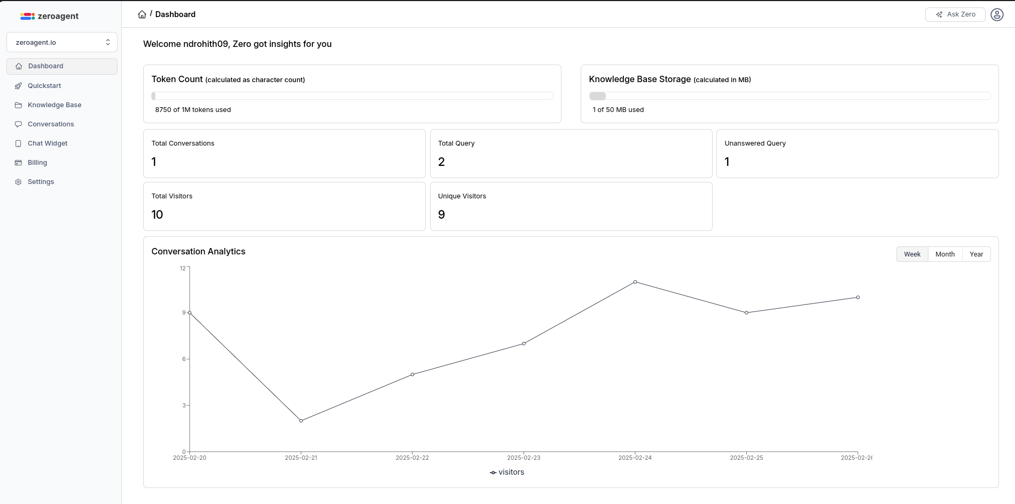1015x504 pixels.
Task: Switch analytics to Month view
Action: coord(944,254)
